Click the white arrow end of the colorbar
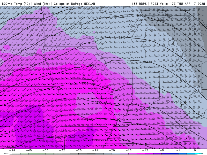This screenshot has height=155, width=207. pyautogui.click(x=8, y=154)
